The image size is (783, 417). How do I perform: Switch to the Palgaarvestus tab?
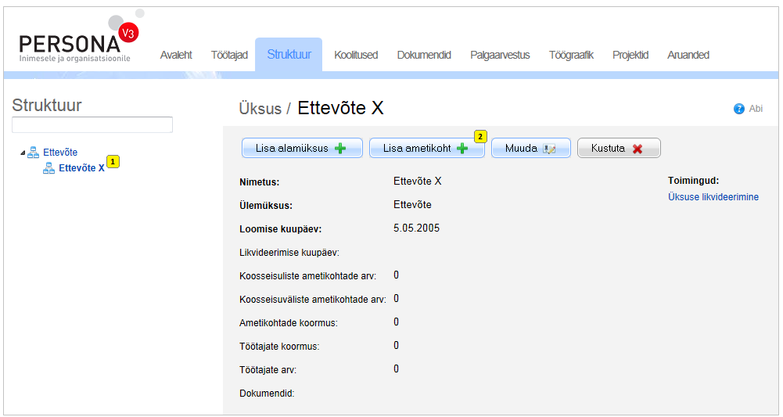500,55
